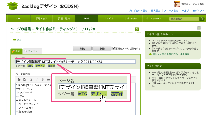Viewport: 206px width, 115px height.
Task: Click the **サイトマップ line in the editor
Action: pos(24,89)
